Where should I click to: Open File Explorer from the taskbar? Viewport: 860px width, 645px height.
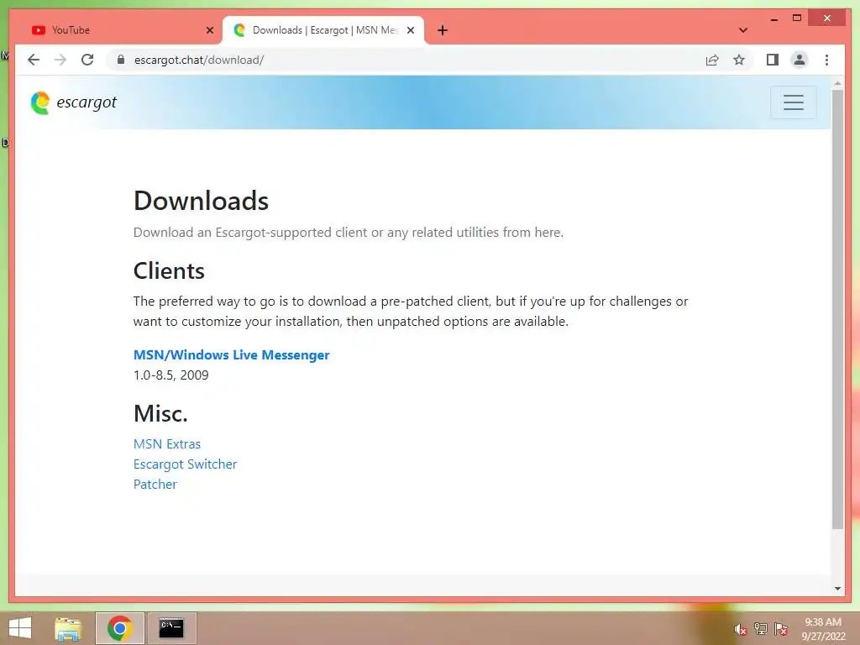click(68, 628)
